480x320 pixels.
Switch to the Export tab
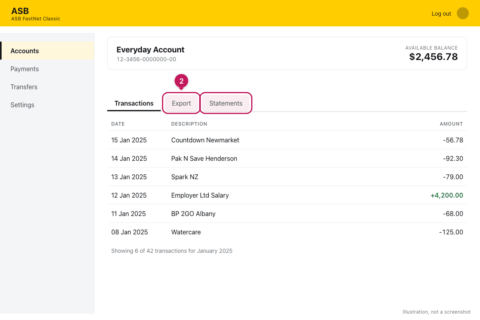pyautogui.click(x=181, y=103)
